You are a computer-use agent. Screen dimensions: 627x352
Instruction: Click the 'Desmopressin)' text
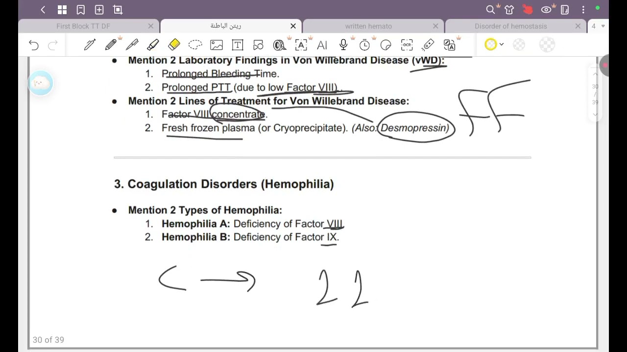[x=415, y=128]
